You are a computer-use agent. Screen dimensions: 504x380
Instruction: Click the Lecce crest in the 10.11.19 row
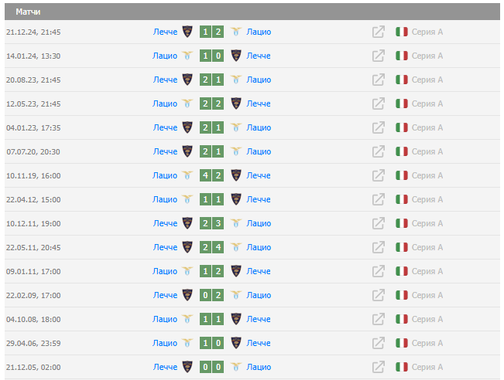tap(236, 175)
